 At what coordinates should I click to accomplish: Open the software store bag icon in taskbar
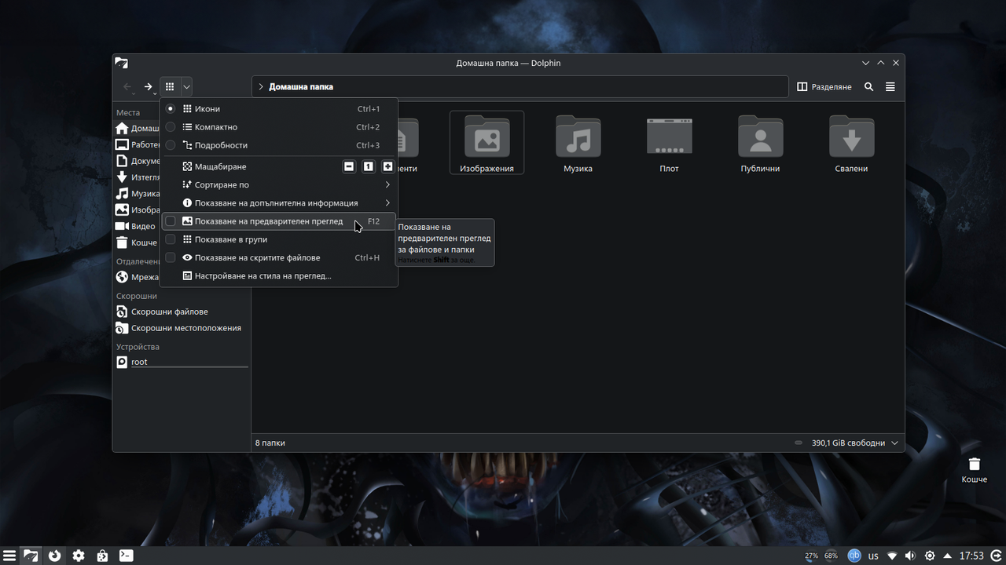pyautogui.click(x=102, y=556)
